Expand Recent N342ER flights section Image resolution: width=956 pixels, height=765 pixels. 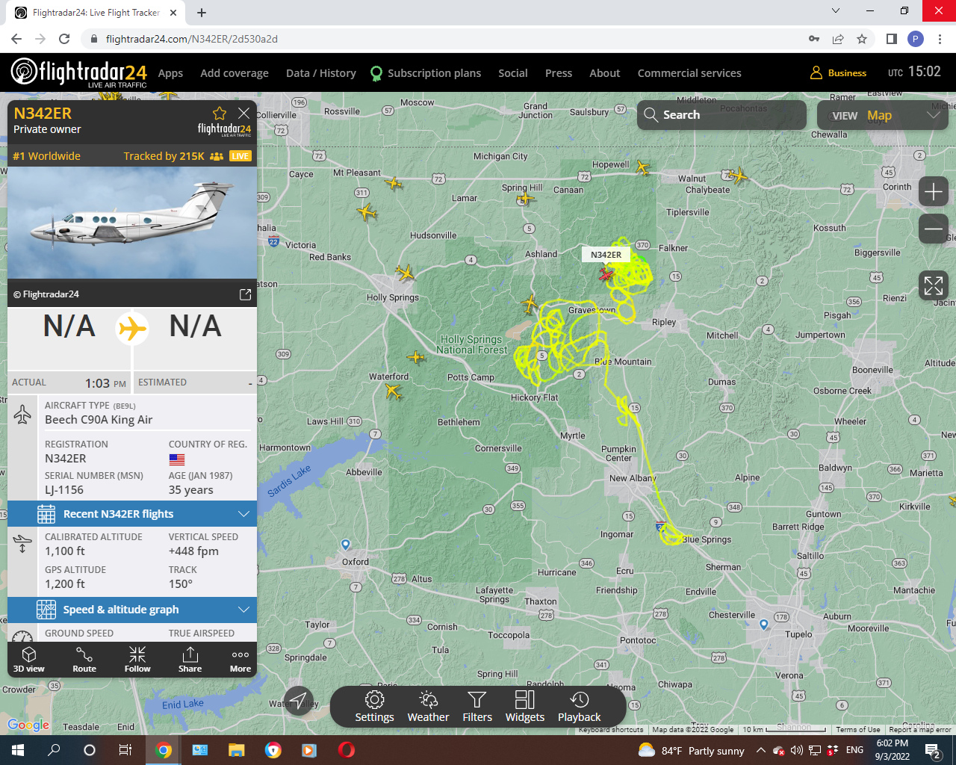click(x=132, y=514)
